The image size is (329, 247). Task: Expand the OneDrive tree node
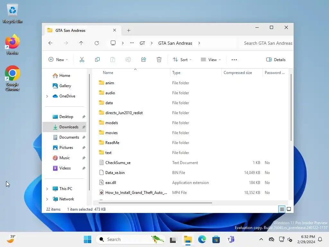point(47,96)
